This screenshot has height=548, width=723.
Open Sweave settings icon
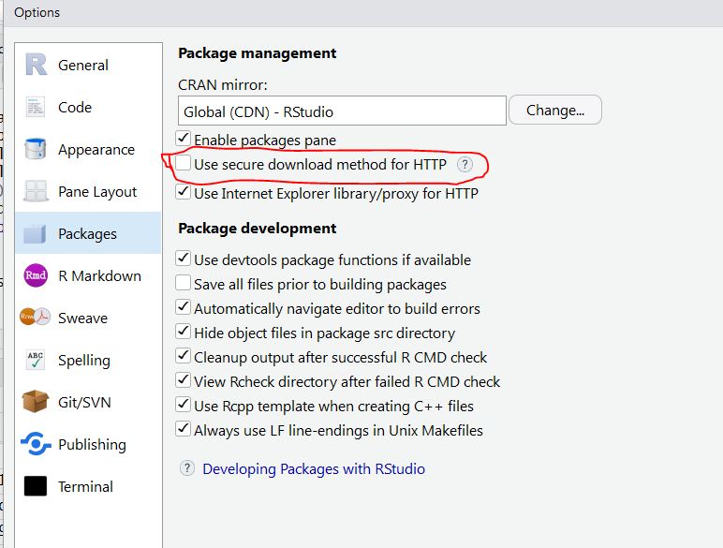point(36,318)
